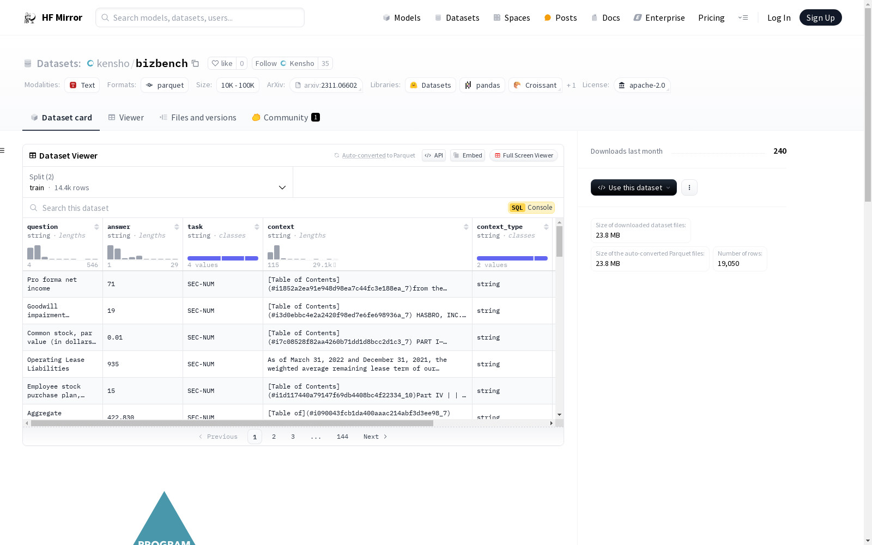
Task: Open the left sidebar table-of-contents icon
Action: click(3, 150)
